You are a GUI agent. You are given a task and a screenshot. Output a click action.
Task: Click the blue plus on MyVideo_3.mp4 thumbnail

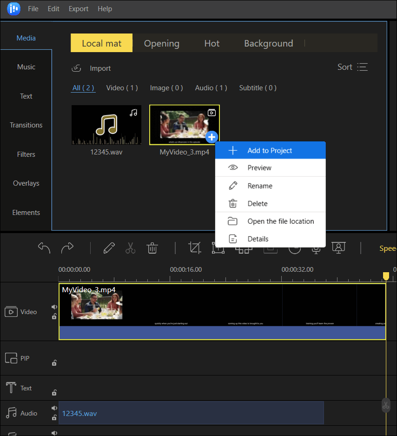212,137
